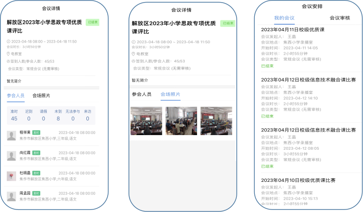Open first venue photo thumbnail
The image size is (363, 212).
[x=146, y=121]
